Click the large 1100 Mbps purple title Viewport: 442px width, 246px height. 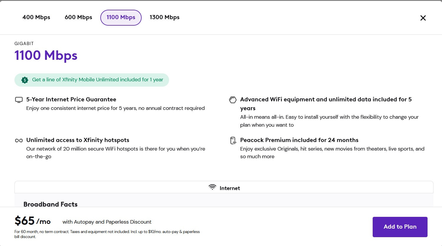[46, 55]
